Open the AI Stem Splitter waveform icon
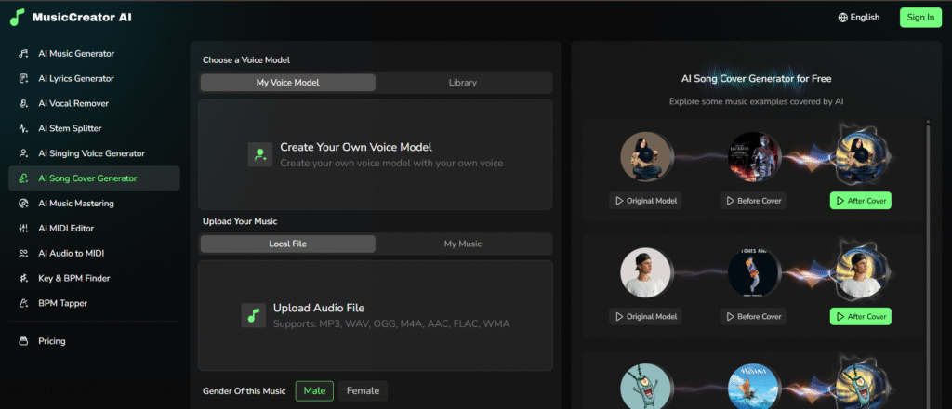Image resolution: width=952 pixels, height=409 pixels. click(23, 128)
